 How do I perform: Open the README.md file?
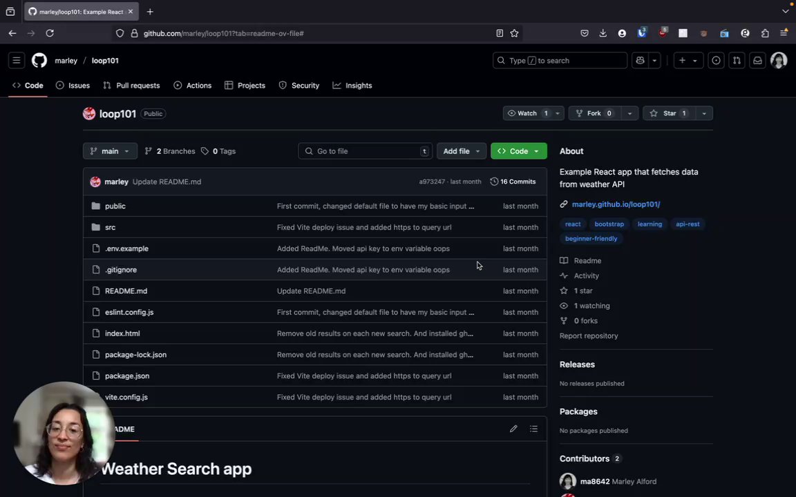[x=126, y=291]
